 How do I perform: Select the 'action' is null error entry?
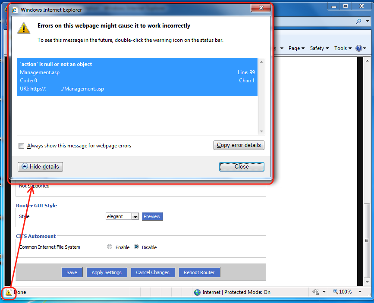[x=137, y=77]
